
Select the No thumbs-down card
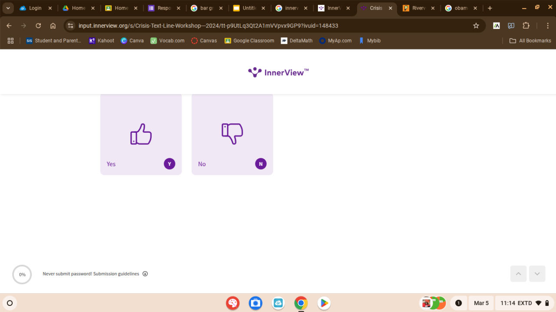point(232,135)
